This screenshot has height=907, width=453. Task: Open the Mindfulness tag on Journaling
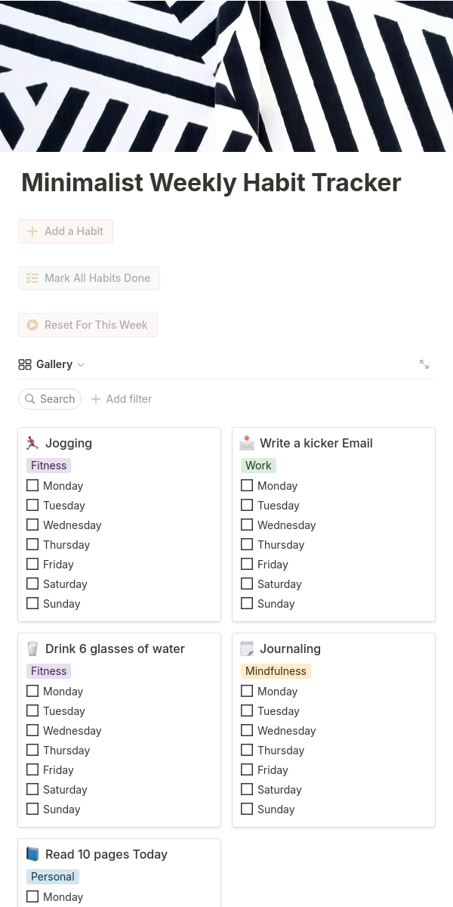[x=276, y=671]
